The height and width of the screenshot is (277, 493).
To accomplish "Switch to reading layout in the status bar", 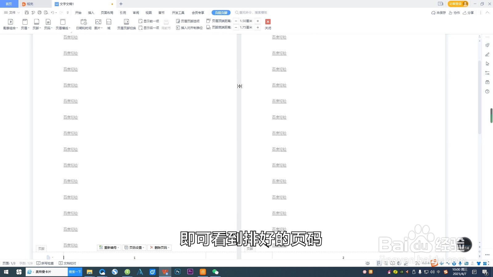I will [x=392, y=263].
